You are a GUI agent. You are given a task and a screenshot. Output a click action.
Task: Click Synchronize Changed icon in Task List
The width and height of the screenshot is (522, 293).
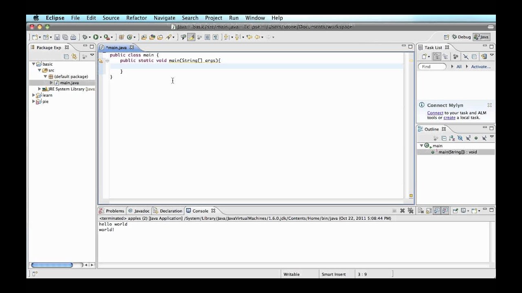tap(484, 57)
